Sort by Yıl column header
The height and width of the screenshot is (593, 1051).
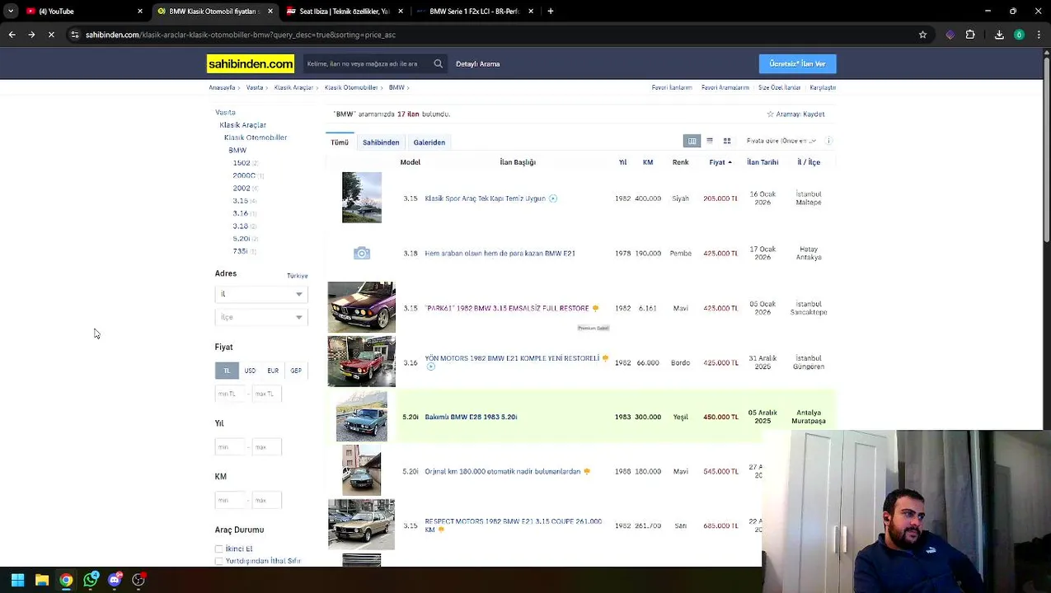pyautogui.click(x=622, y=162)
